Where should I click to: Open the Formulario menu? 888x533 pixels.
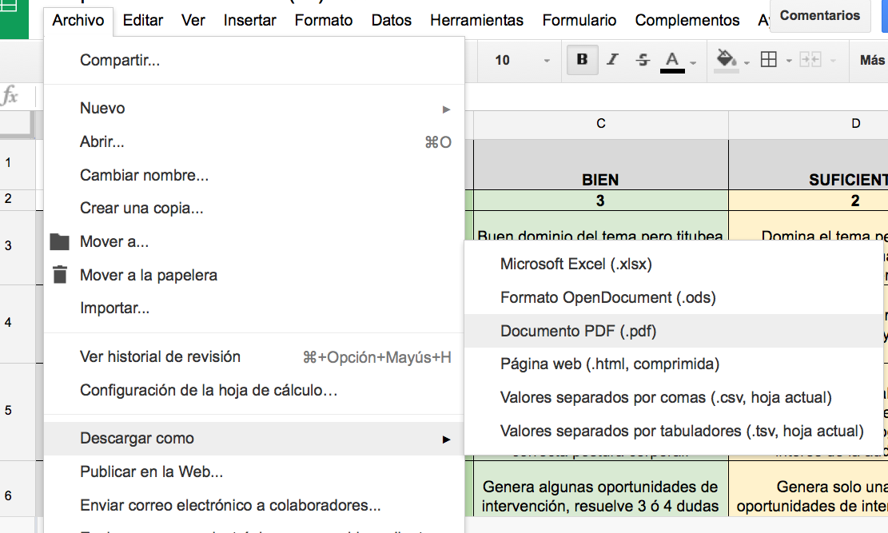click(579, 21)
